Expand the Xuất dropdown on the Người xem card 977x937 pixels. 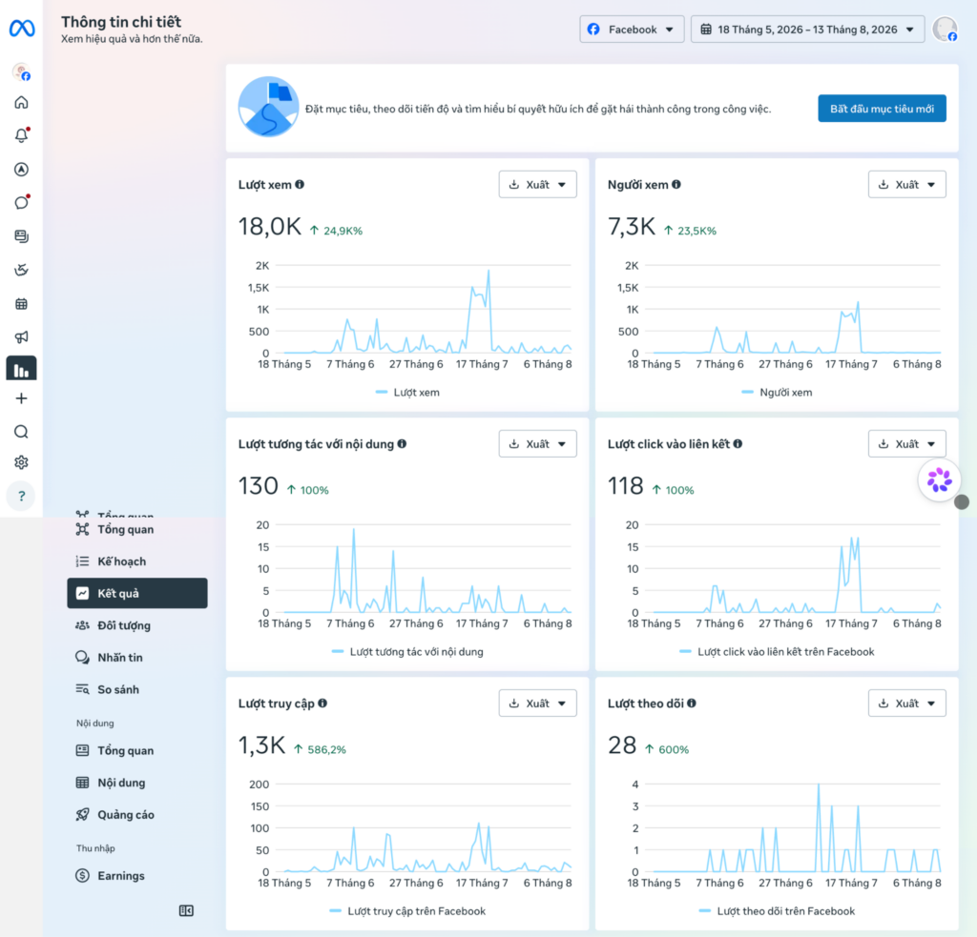click(x=906, y=184)
